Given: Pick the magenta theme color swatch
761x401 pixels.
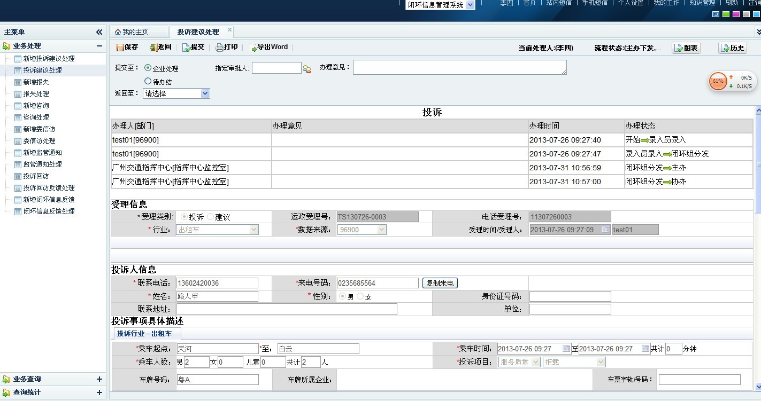Looking at the screenshot, I should pyautogui.click(x=736, y=14).
